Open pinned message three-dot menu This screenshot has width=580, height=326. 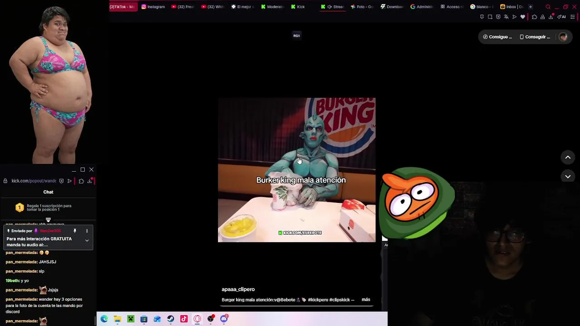[87, 231]
